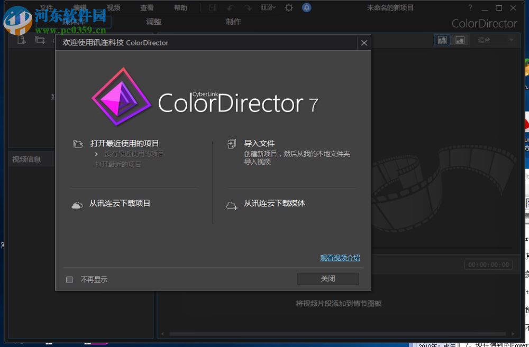
Task: Click the undo arrow in the toolbar
Action: click(x=231, y=7)
